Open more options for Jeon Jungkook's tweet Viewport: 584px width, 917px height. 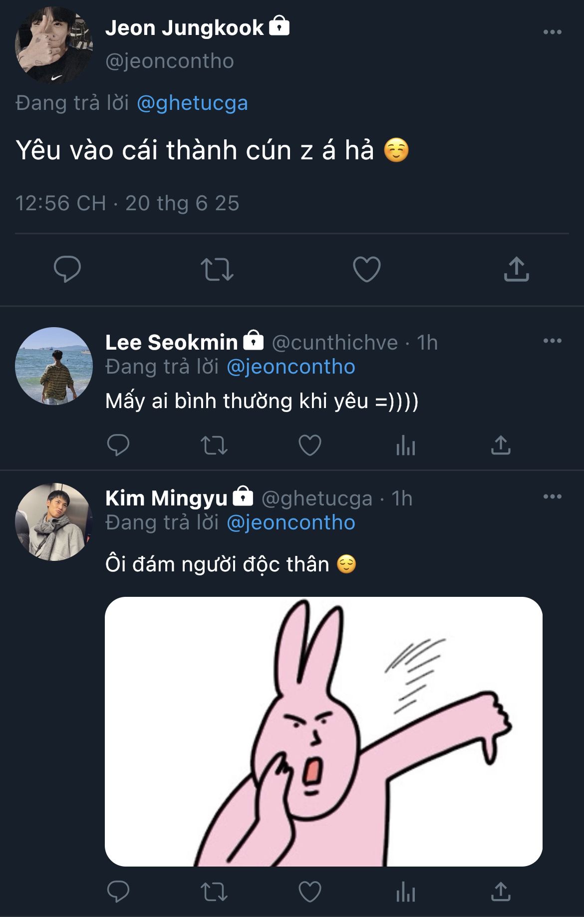click(x=552, y=32)
